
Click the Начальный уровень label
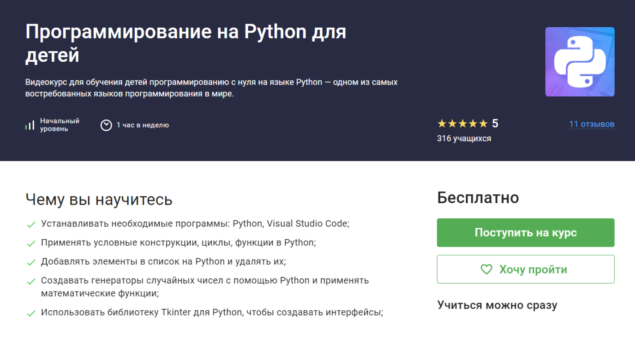click(60, 125)
